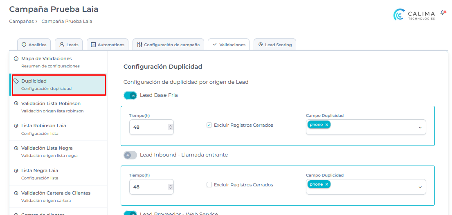
Task: Open the Automations tab
Action: click(x=107, y=45)
